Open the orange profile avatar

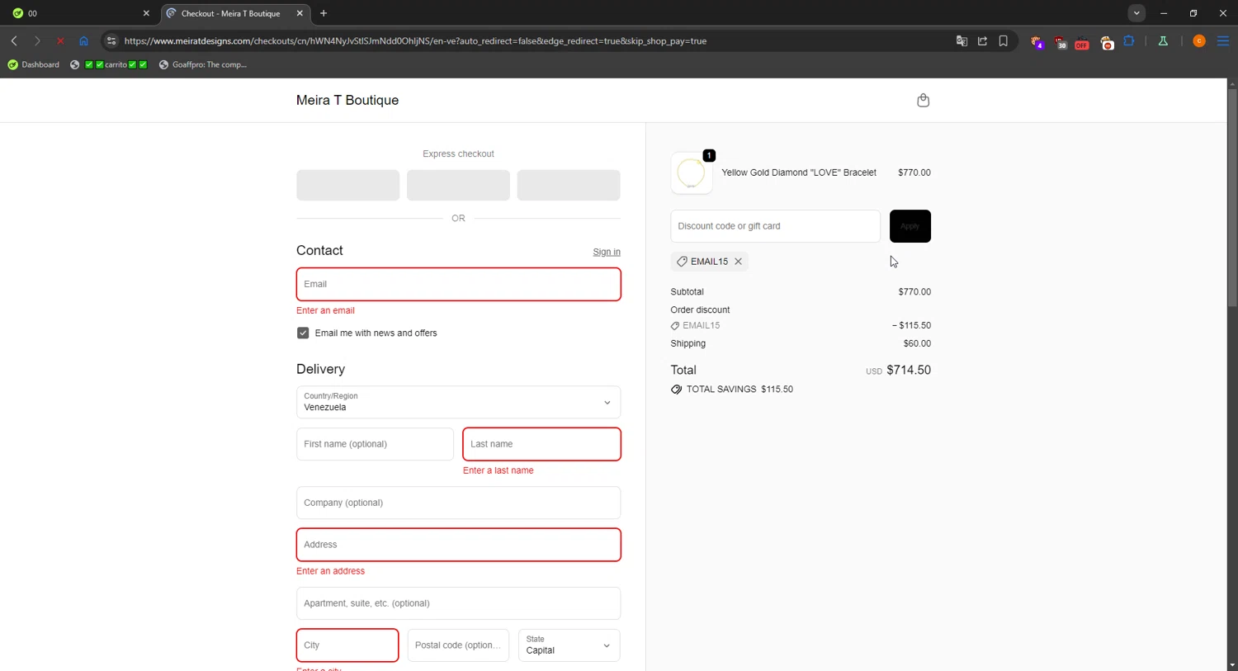[1199, 40]
